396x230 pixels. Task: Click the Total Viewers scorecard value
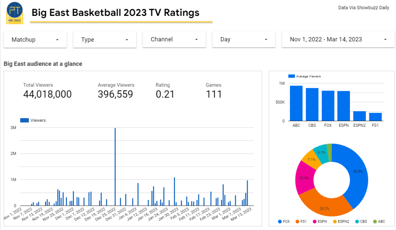coord(47,94)
